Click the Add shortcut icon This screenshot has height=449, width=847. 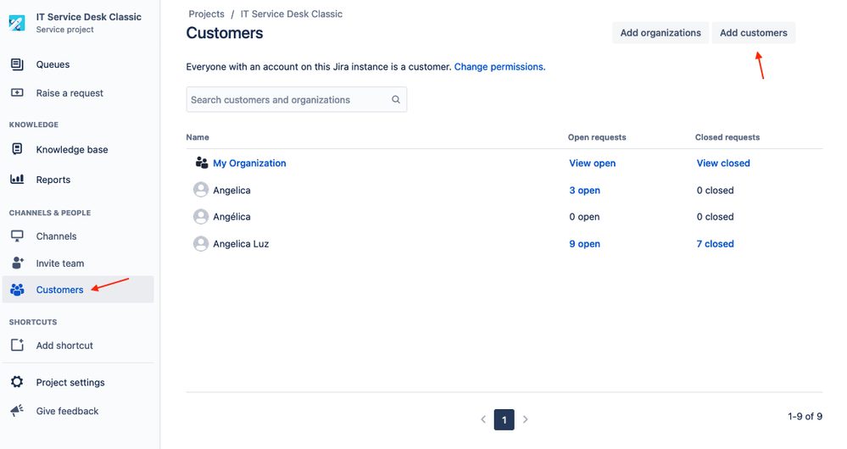tap(17, 345)
